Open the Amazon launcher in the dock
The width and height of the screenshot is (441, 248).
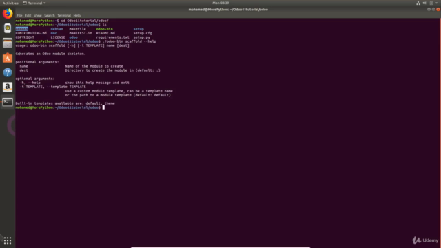click(8, 87)
